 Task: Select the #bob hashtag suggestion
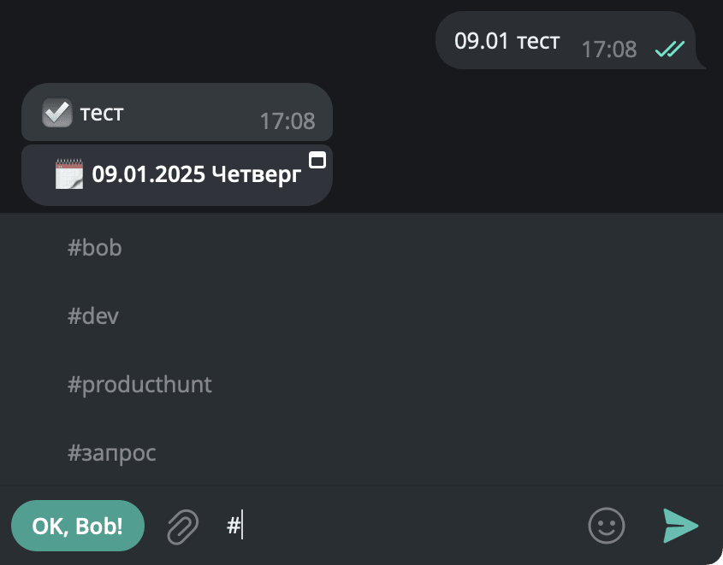(95, 247)
